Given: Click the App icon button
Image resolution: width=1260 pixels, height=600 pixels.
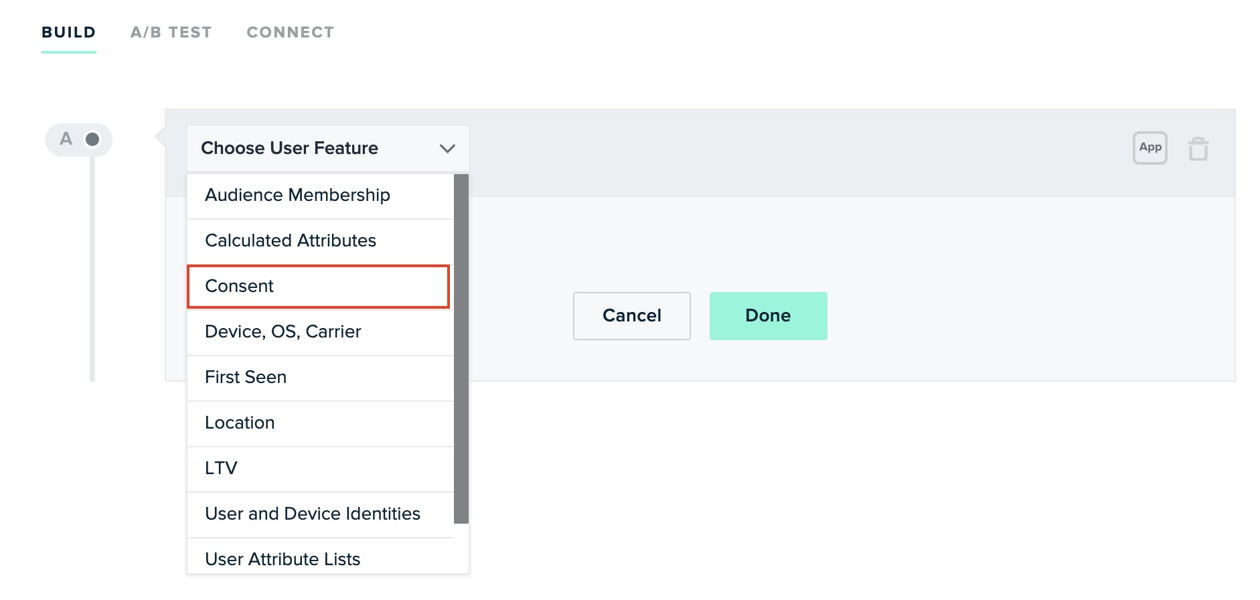Looking at the screenshot, I should click(1150, 148).
